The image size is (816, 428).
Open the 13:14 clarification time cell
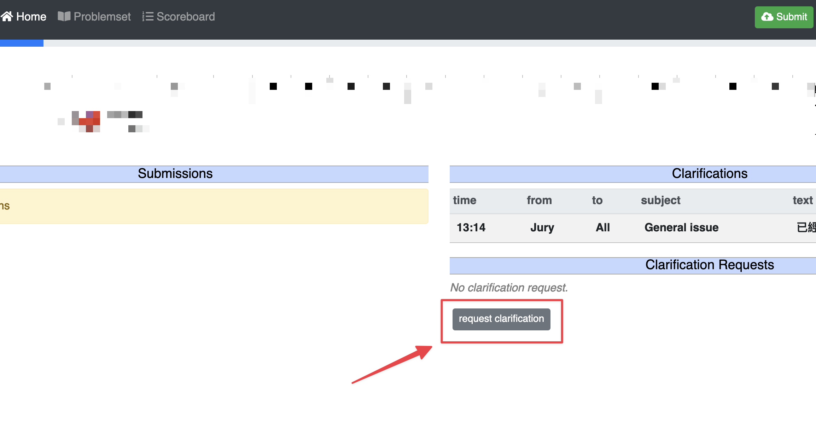[471, 227]
